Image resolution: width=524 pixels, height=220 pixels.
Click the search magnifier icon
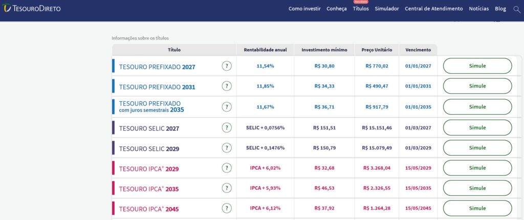(x=517, y=9)
